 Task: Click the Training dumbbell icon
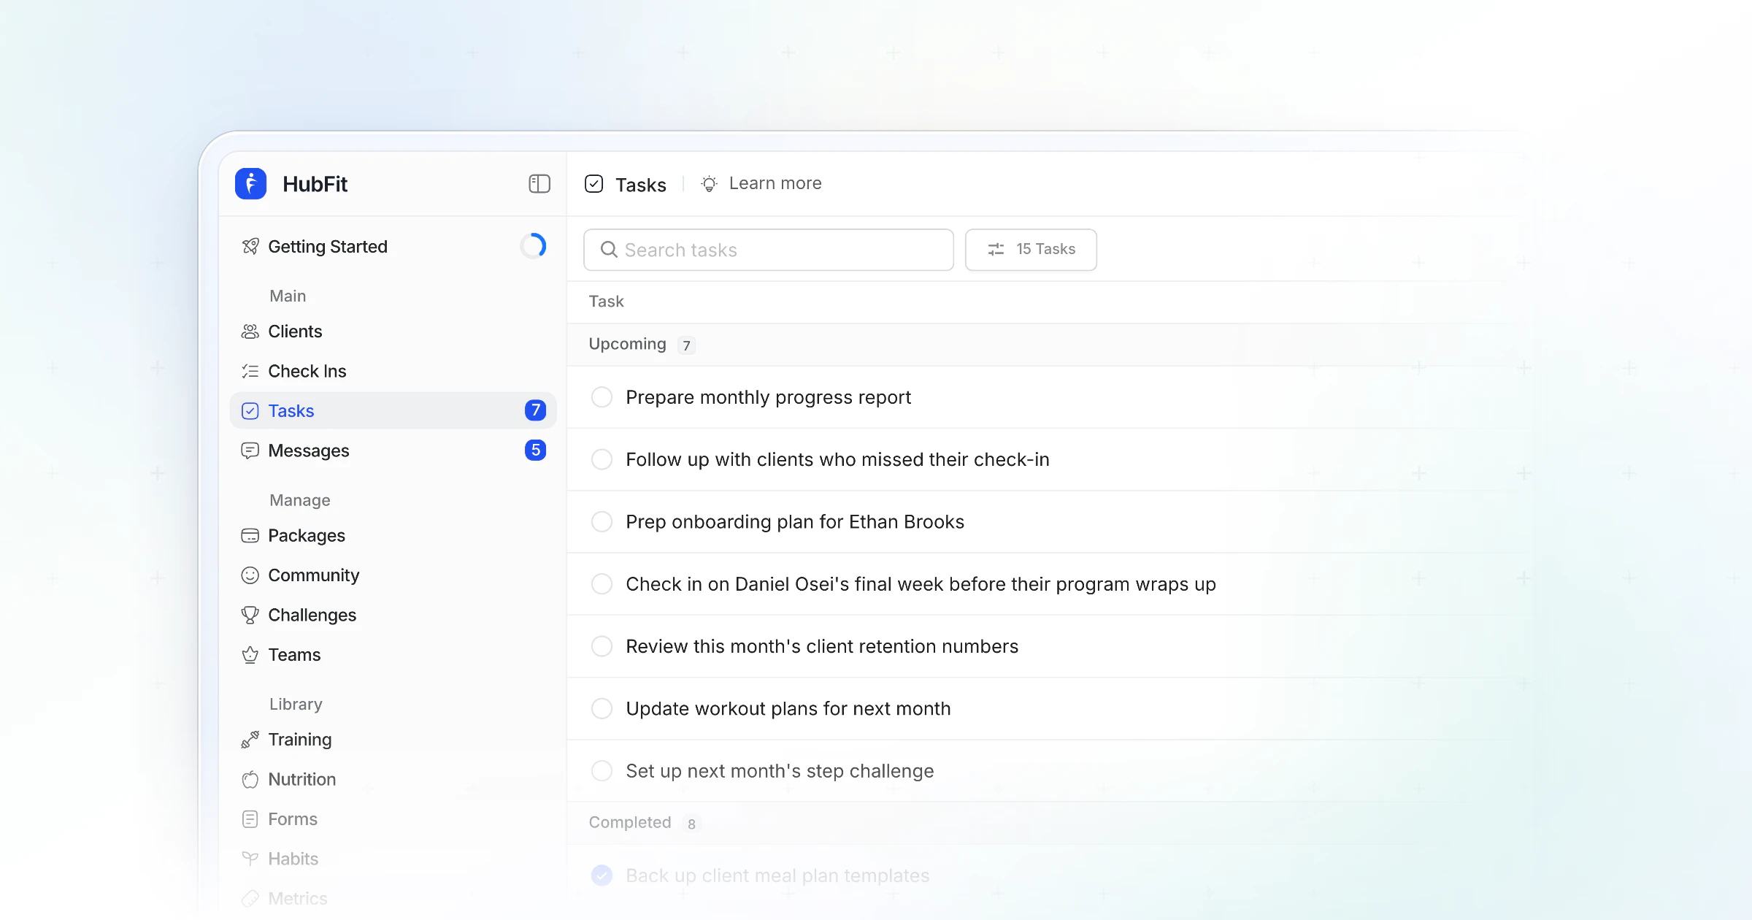point(250,740)
